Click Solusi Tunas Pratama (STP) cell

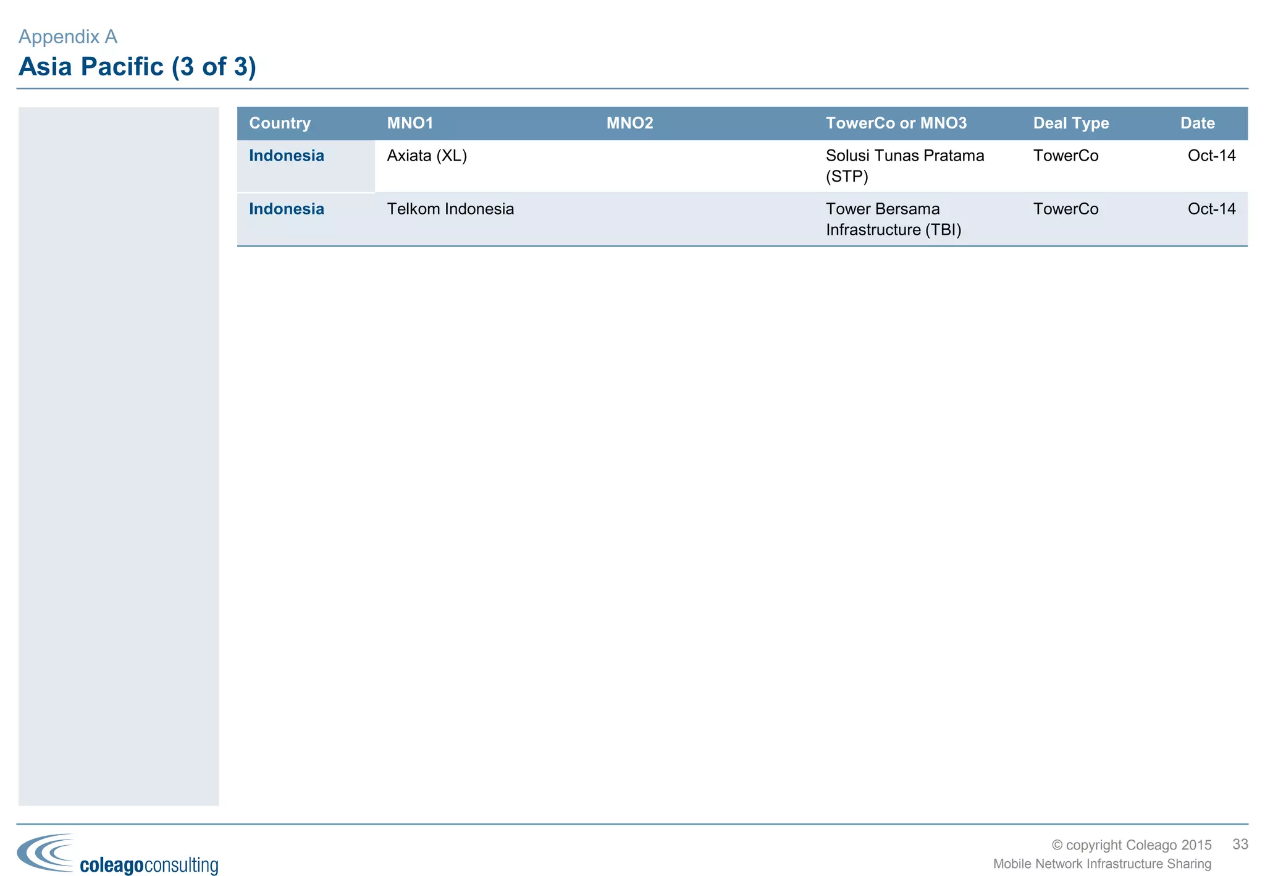(904, 166)
